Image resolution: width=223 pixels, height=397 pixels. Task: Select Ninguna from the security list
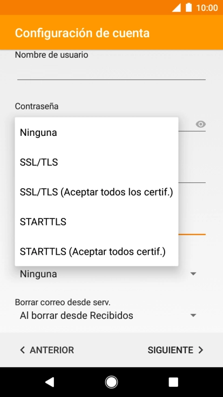pos(97,132)
